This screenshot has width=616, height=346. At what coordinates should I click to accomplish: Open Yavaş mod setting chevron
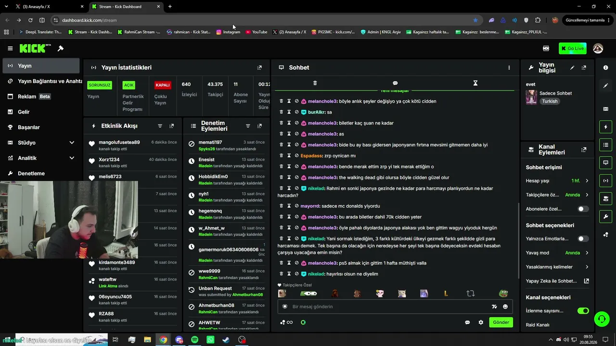coord(587,253)
